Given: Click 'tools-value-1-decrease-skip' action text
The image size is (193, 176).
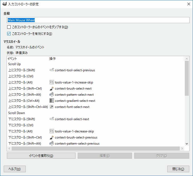Looking at the screenshot, I should pyautogui.click(x=74, y=131).
